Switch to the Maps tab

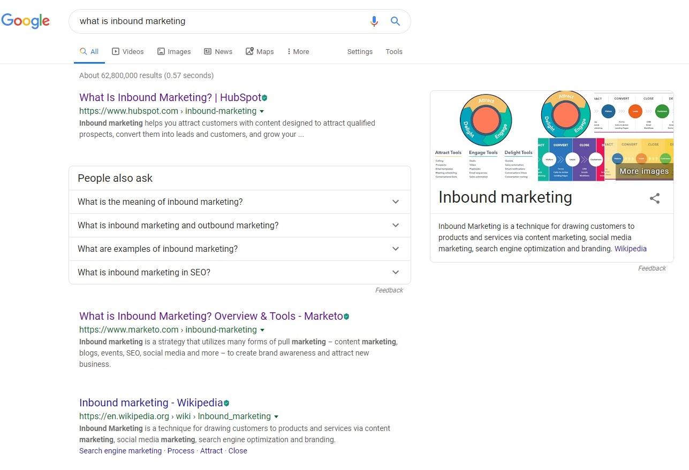(260, 52)
